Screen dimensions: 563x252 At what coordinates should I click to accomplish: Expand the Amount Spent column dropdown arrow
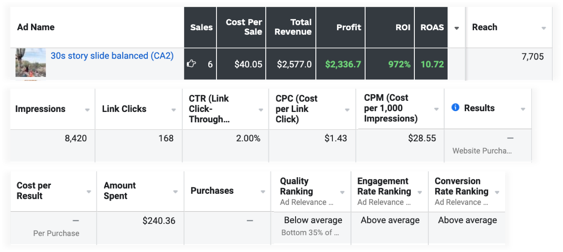pos(176,192)
